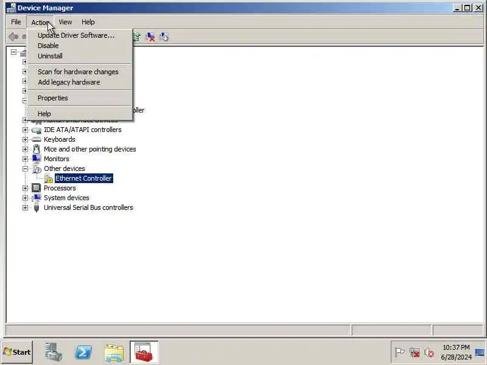Image resolution: width=487 pixels, height=365 pixels.
Task: Open the Help menu in menu bar
Action: (88, 22)
